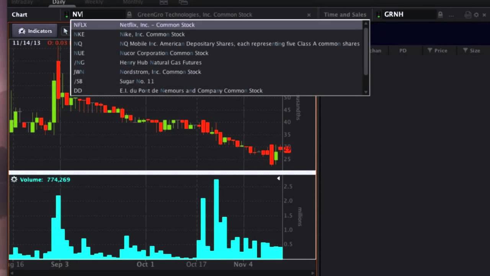The height and width of the screenshot is (276, 490).
Task: Collapse volume panel triangle arrow
Action: (x=278, y=178)
